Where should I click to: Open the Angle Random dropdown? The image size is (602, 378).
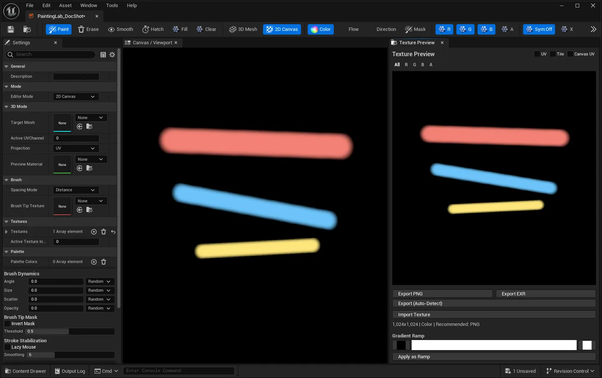coord(99,282)
